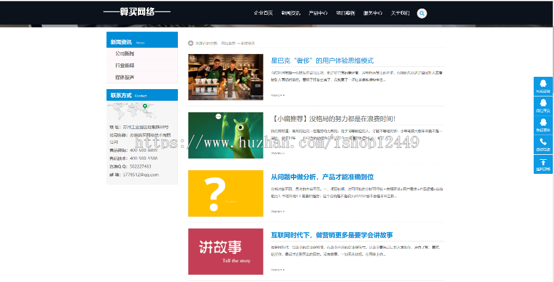The image size is (554, 282).
Task: Open 项目案例 navigation item
Action: (345, 14)
